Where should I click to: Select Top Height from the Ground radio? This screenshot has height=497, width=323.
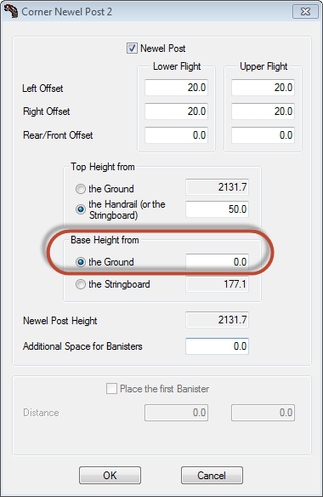tap(81, 189)
